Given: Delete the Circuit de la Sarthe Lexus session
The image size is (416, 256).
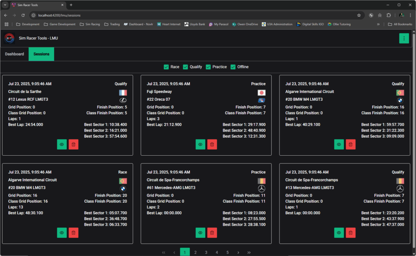Looking at the screenshot, I should 74,144.
